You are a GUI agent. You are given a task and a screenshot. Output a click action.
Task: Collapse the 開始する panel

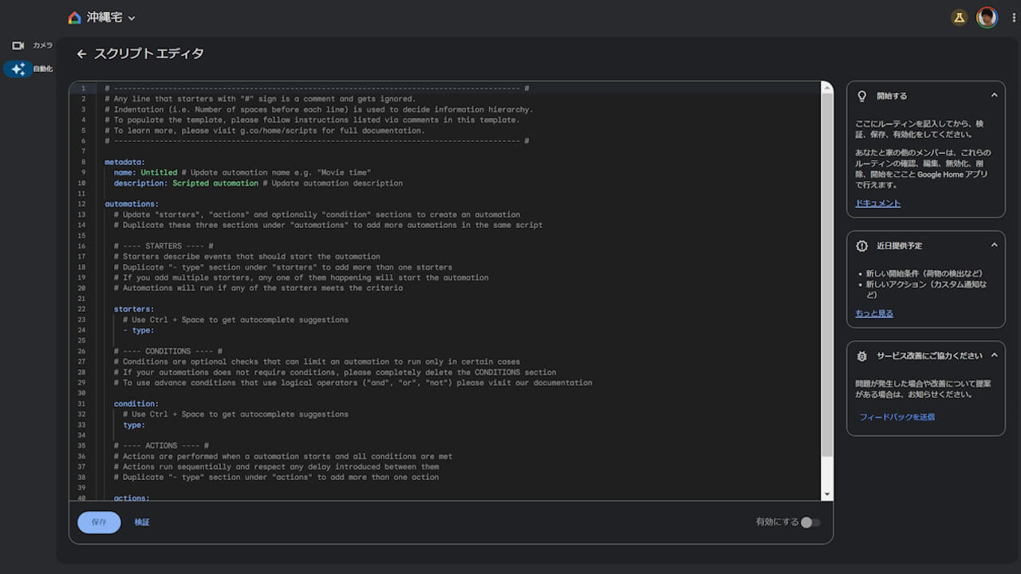tap(994, 96)
